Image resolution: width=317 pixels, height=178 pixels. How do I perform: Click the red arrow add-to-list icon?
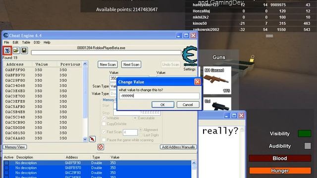pyautogui.click(x=93, y=139)
